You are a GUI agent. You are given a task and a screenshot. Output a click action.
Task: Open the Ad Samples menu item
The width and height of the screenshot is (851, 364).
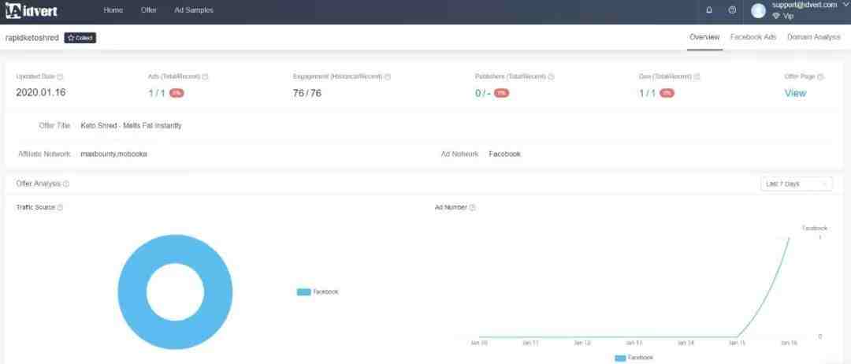194,10
